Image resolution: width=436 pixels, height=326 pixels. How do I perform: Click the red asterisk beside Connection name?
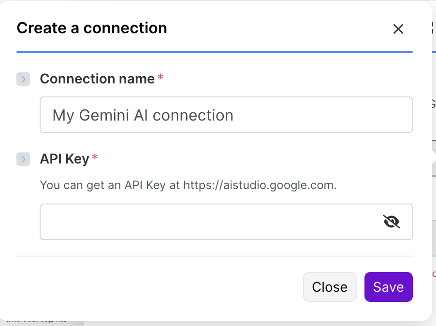pos(160,78)
